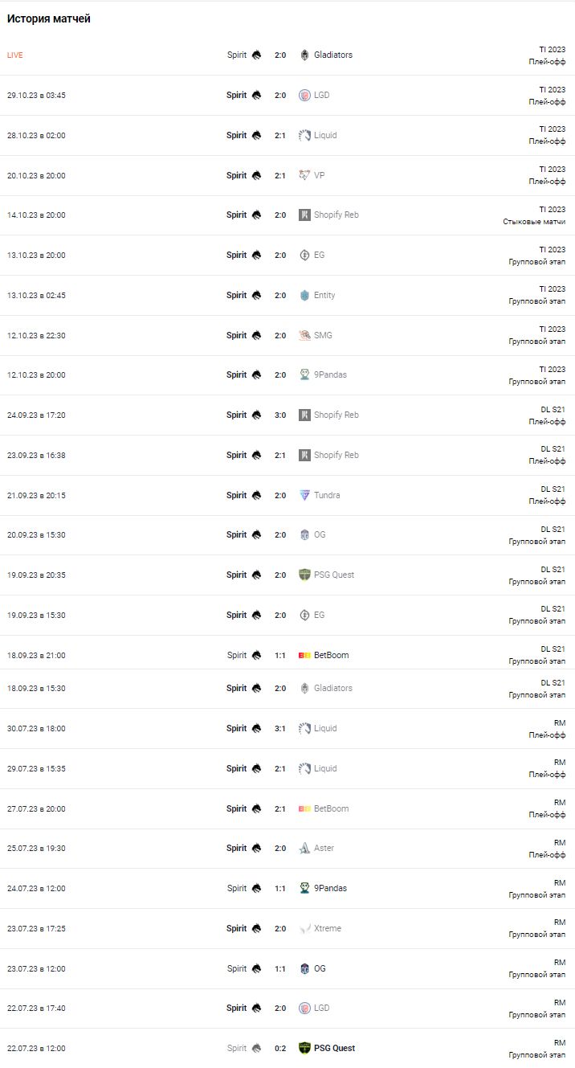Viewport: 575px width, 1068px height.
Task: Click the Gradiators team logo in LIVE match
Action: click(x=304, y=55)
